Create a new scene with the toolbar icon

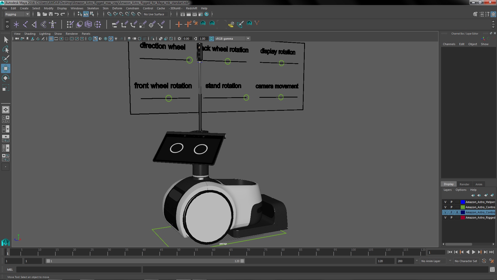39,14
